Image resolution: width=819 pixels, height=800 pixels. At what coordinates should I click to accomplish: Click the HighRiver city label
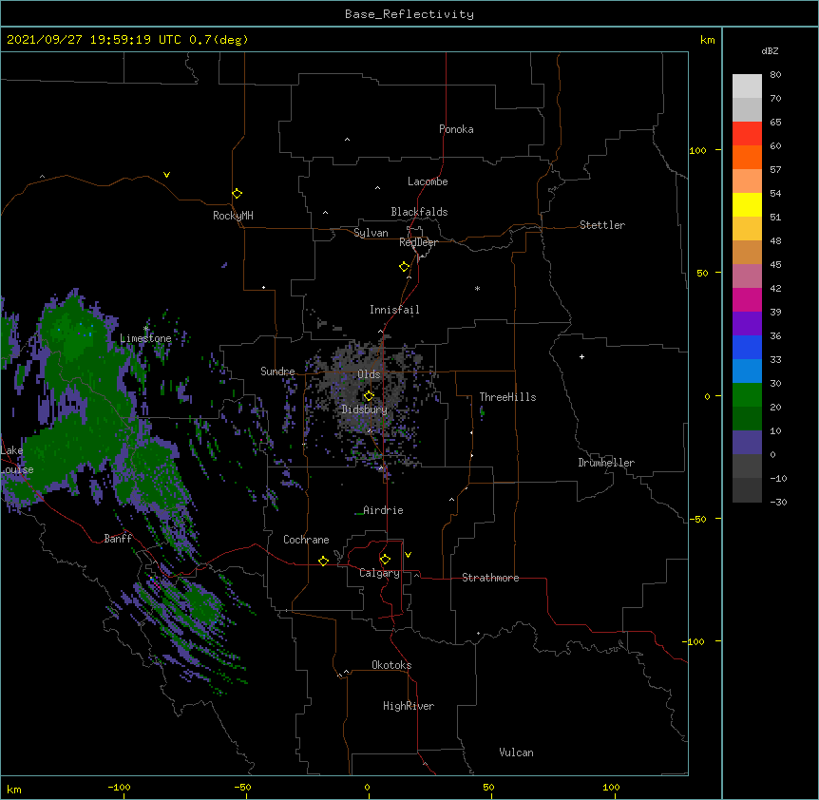[x=409, y=706]
